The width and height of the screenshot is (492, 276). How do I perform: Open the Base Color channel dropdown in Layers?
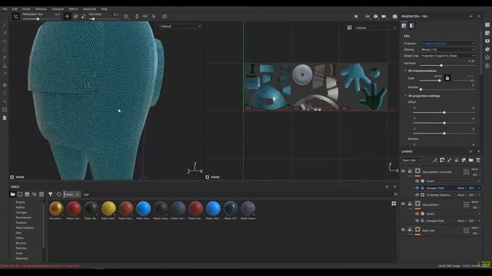tap(411, 160)
